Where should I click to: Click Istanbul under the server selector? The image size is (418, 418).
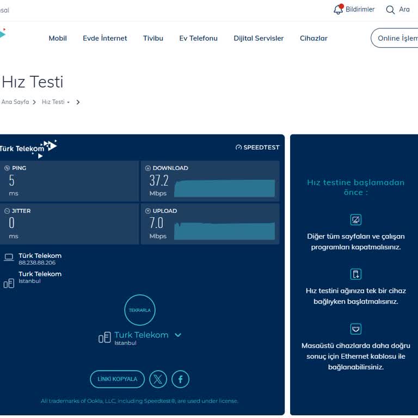pyautogui.click(x=125, y=343)
